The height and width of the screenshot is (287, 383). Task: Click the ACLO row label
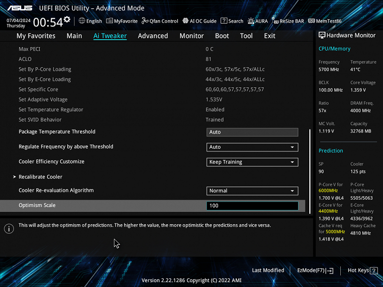[x=25, y=59]
